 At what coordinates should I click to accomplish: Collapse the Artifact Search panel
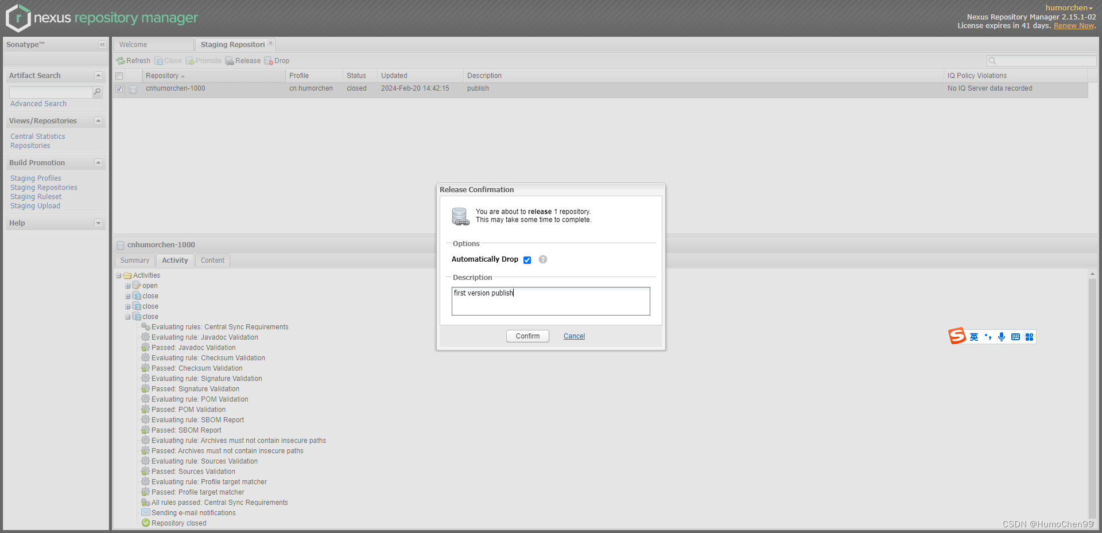[98, 76]
